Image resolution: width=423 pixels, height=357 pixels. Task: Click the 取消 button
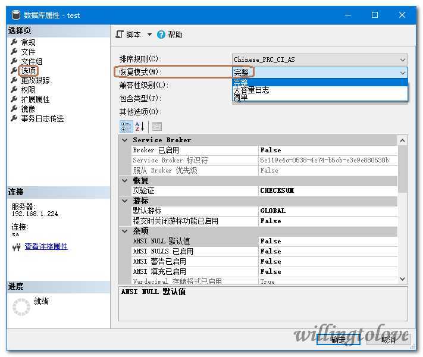[x=388, y=339]
